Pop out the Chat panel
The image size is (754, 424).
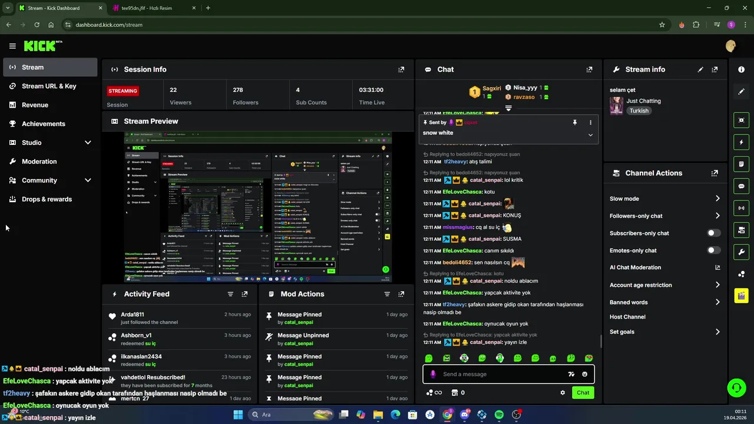pos(589,69)
